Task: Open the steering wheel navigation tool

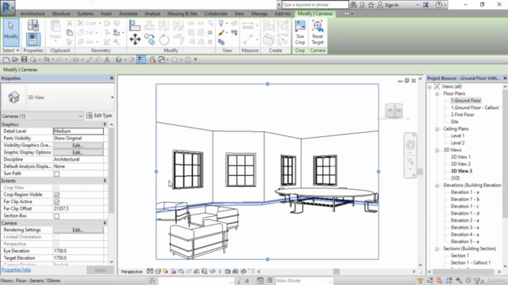Action: [x=410, y=144]
